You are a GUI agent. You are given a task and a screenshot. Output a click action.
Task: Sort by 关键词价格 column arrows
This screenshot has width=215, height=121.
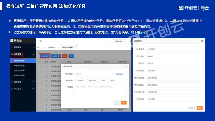click(x=128, y=62)
